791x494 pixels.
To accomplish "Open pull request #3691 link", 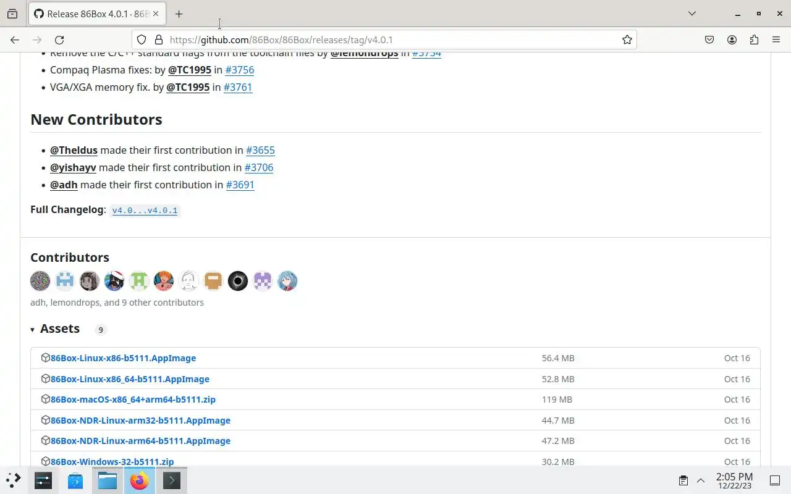I will coord(240,185).
